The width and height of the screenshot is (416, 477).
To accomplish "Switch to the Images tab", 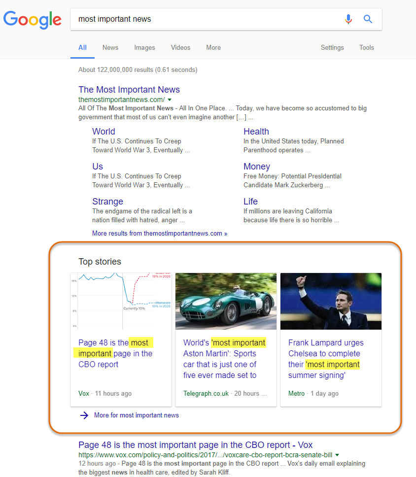I will pos(144,48).
